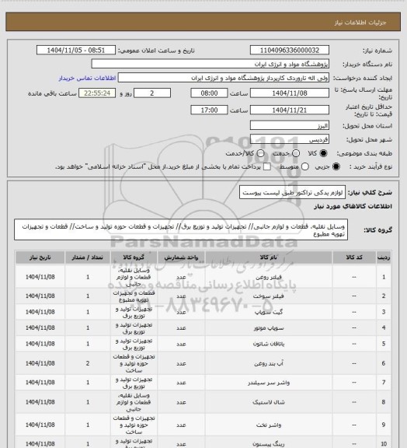Click the date in واشر تخت row
The width and height of the screenshot is (407, 448).
point(40,425)
